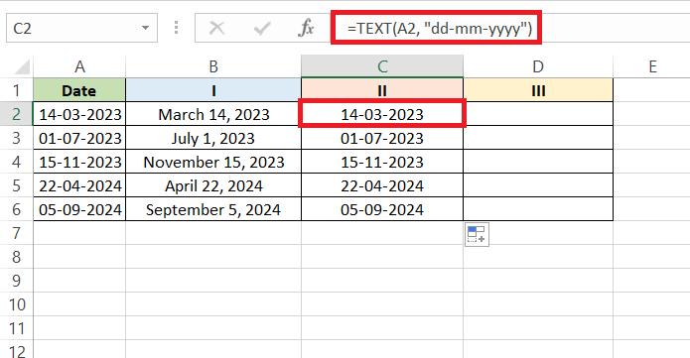
Task: Select row 4 header
Action: click(16, 162)
